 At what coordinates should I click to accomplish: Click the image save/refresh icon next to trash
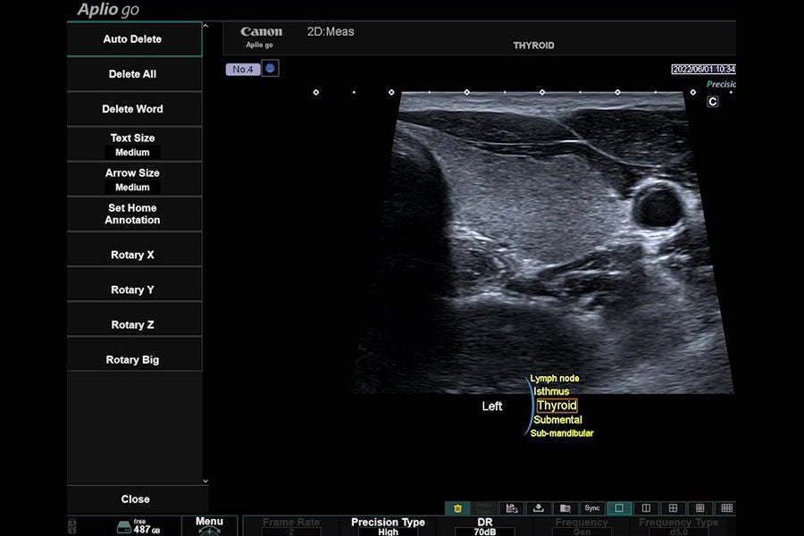(511, 507)
